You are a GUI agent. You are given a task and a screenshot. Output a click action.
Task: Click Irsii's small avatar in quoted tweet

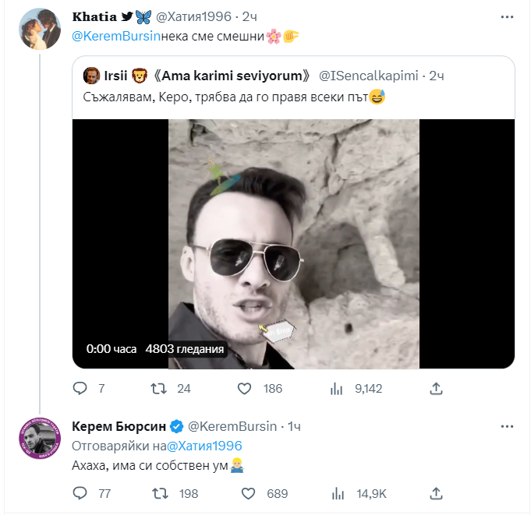point(92,76)
